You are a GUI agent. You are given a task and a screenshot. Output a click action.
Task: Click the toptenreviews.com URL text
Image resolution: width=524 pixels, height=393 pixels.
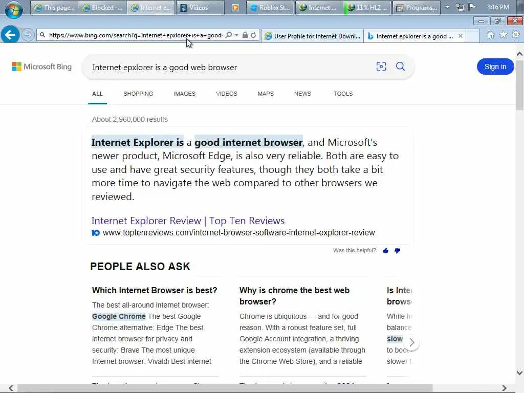click(x=238, y=233)
